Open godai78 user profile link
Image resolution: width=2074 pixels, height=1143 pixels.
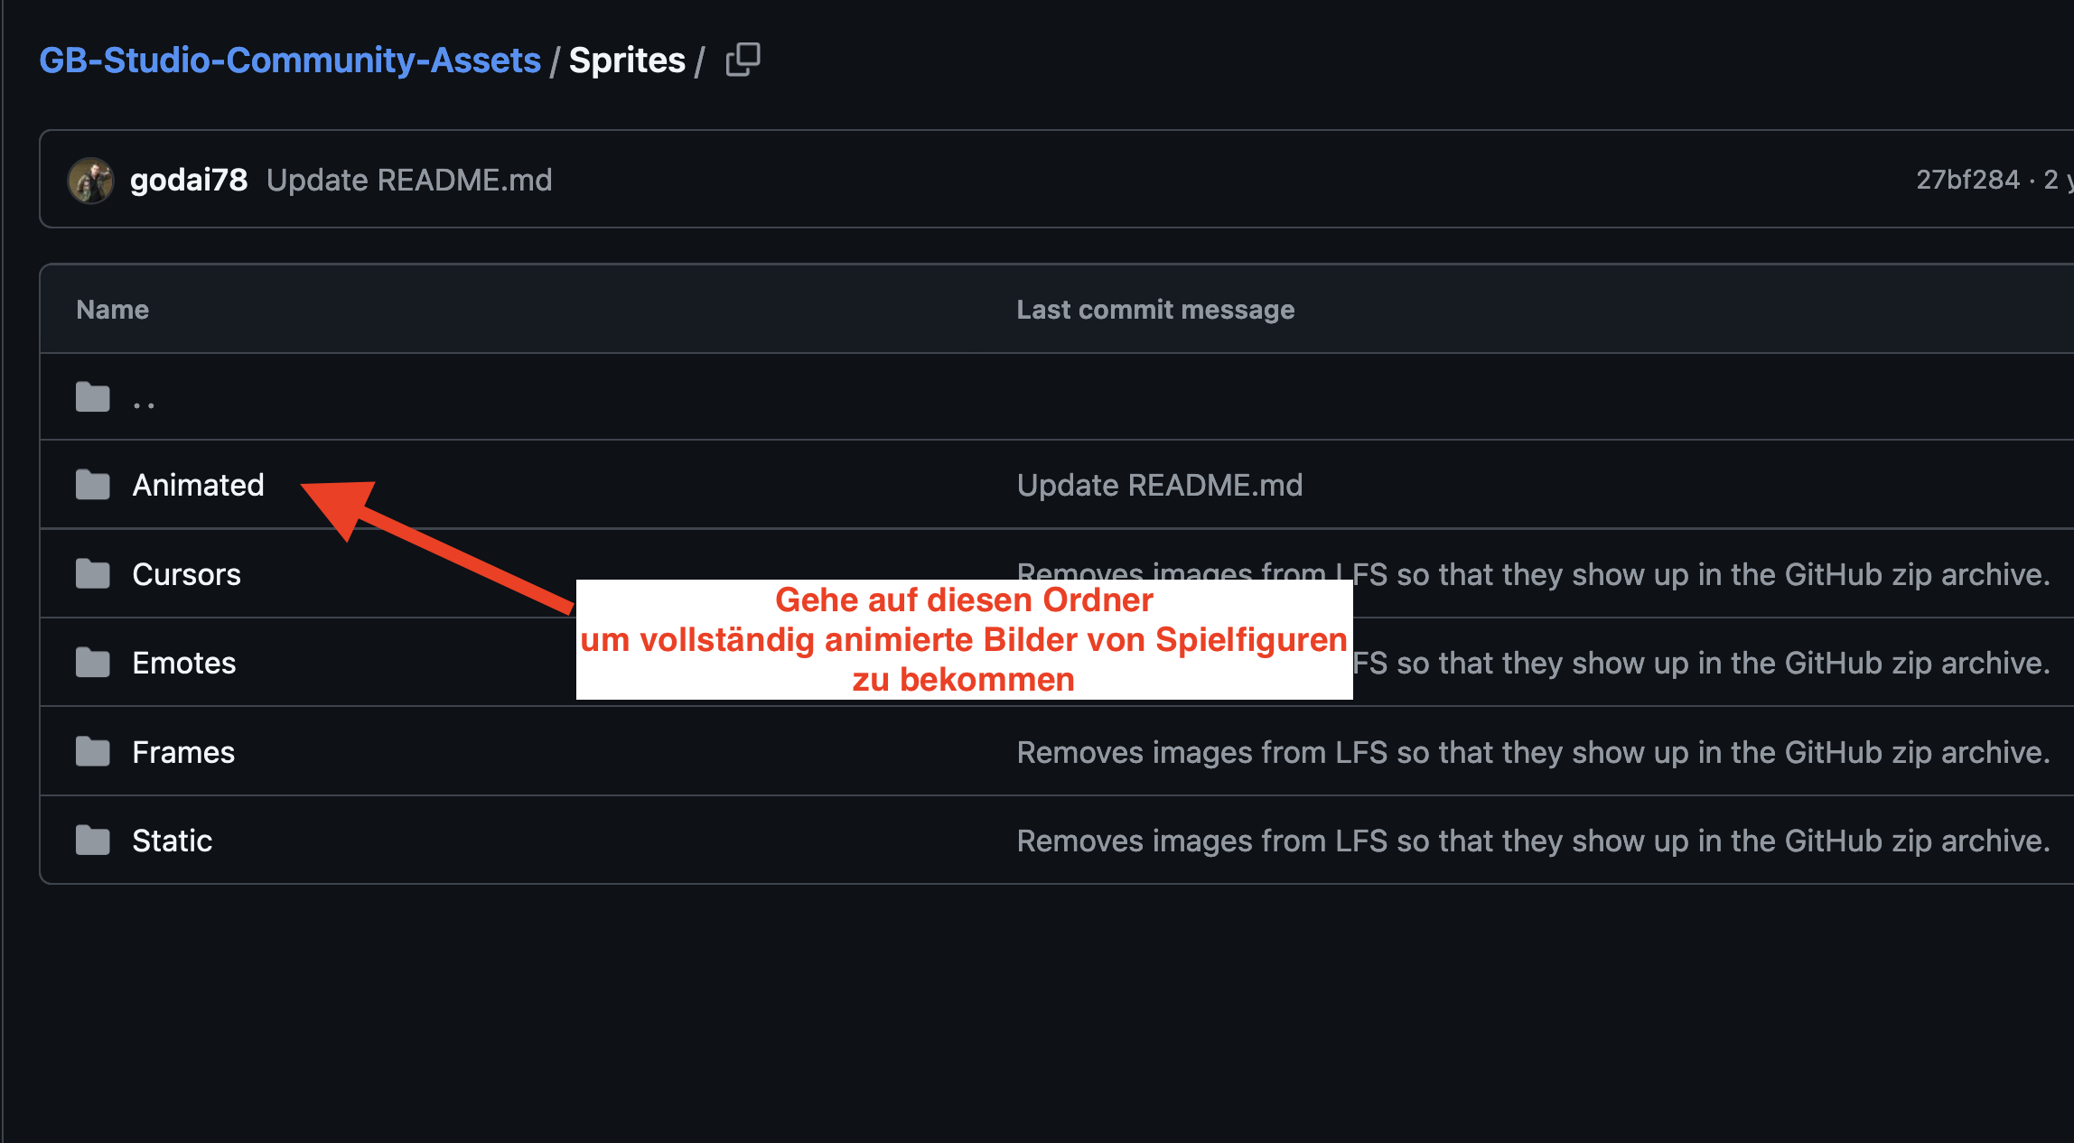coord(188,180)
